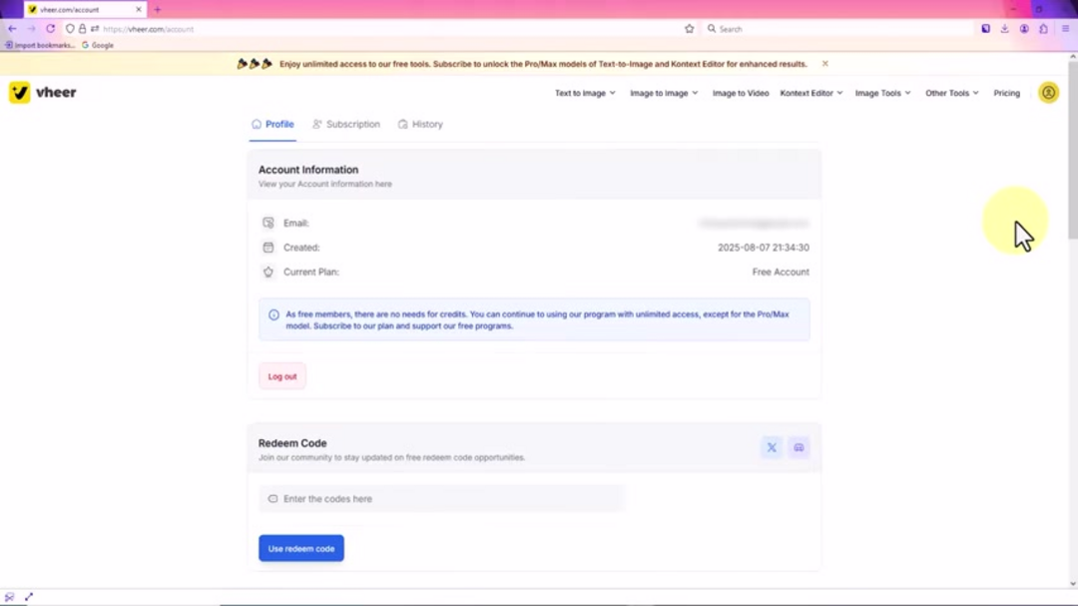Expand the Image to Image dropdown
This screenshot has width=1078, height=606.
pos(664,93)
